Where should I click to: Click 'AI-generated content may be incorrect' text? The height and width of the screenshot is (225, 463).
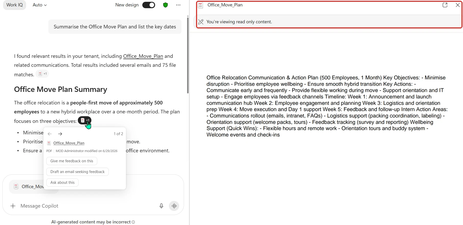pyautogui.click(x=91, y=222)
